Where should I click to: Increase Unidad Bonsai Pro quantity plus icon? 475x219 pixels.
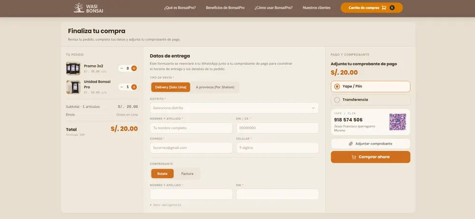(134, 87)
